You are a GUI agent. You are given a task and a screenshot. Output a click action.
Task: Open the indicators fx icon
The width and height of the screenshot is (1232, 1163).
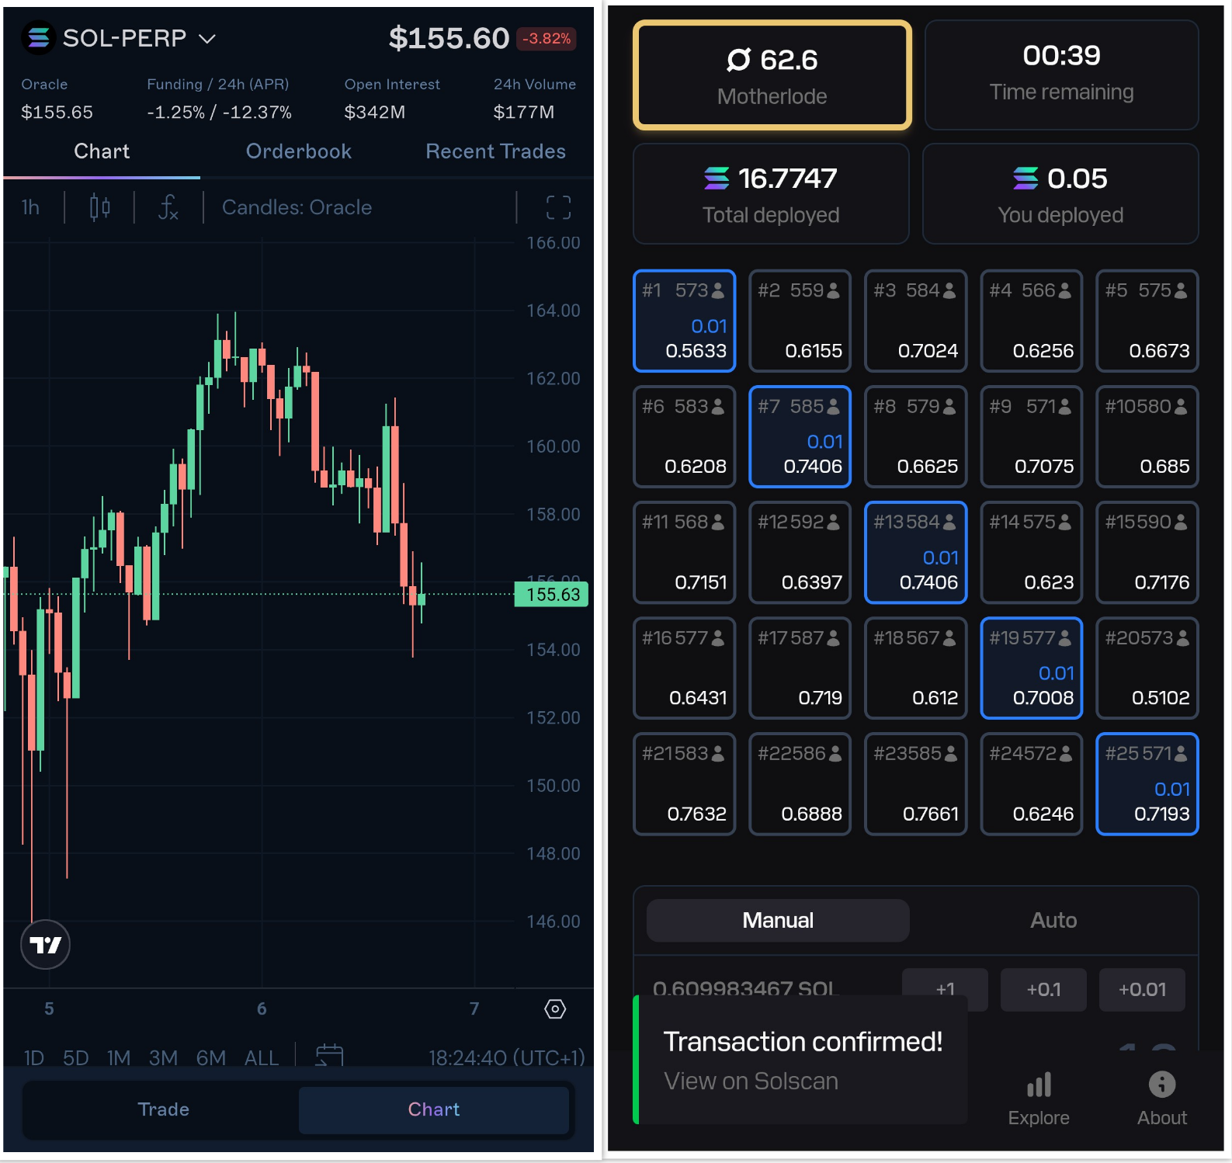(168, 207)
